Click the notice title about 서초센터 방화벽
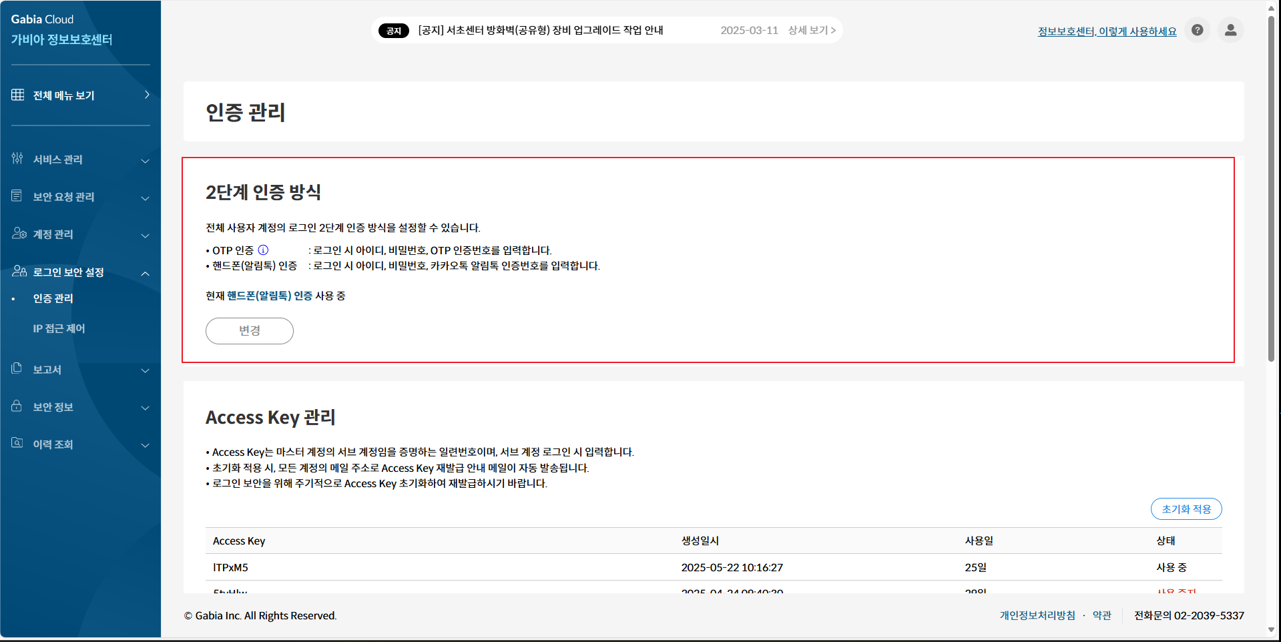1281x642 pixels. pos(541,30)
